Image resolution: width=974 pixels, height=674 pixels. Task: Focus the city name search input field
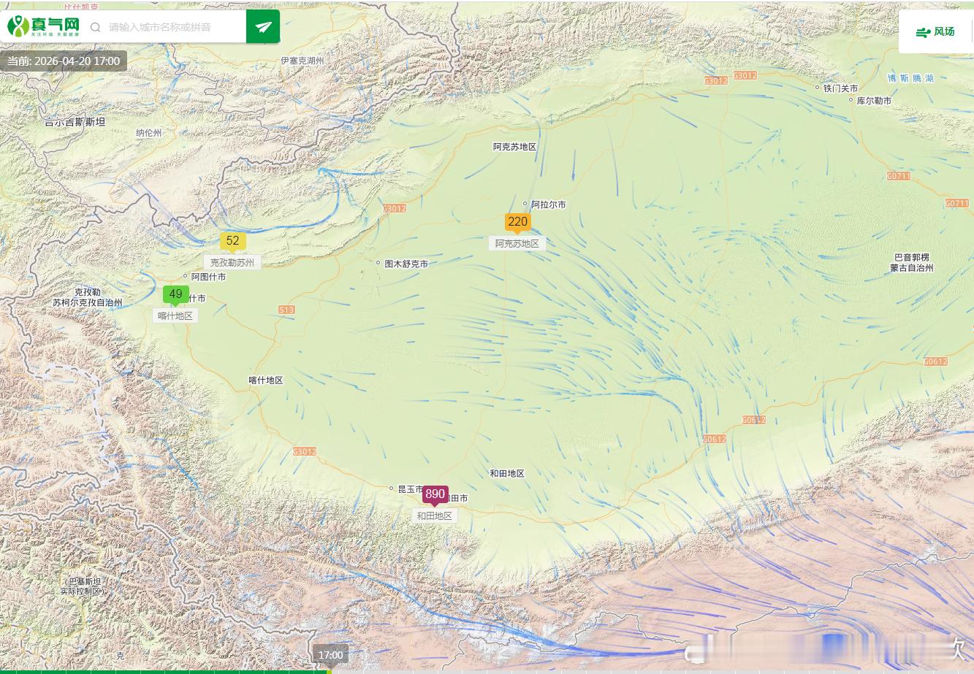[175, 27]
